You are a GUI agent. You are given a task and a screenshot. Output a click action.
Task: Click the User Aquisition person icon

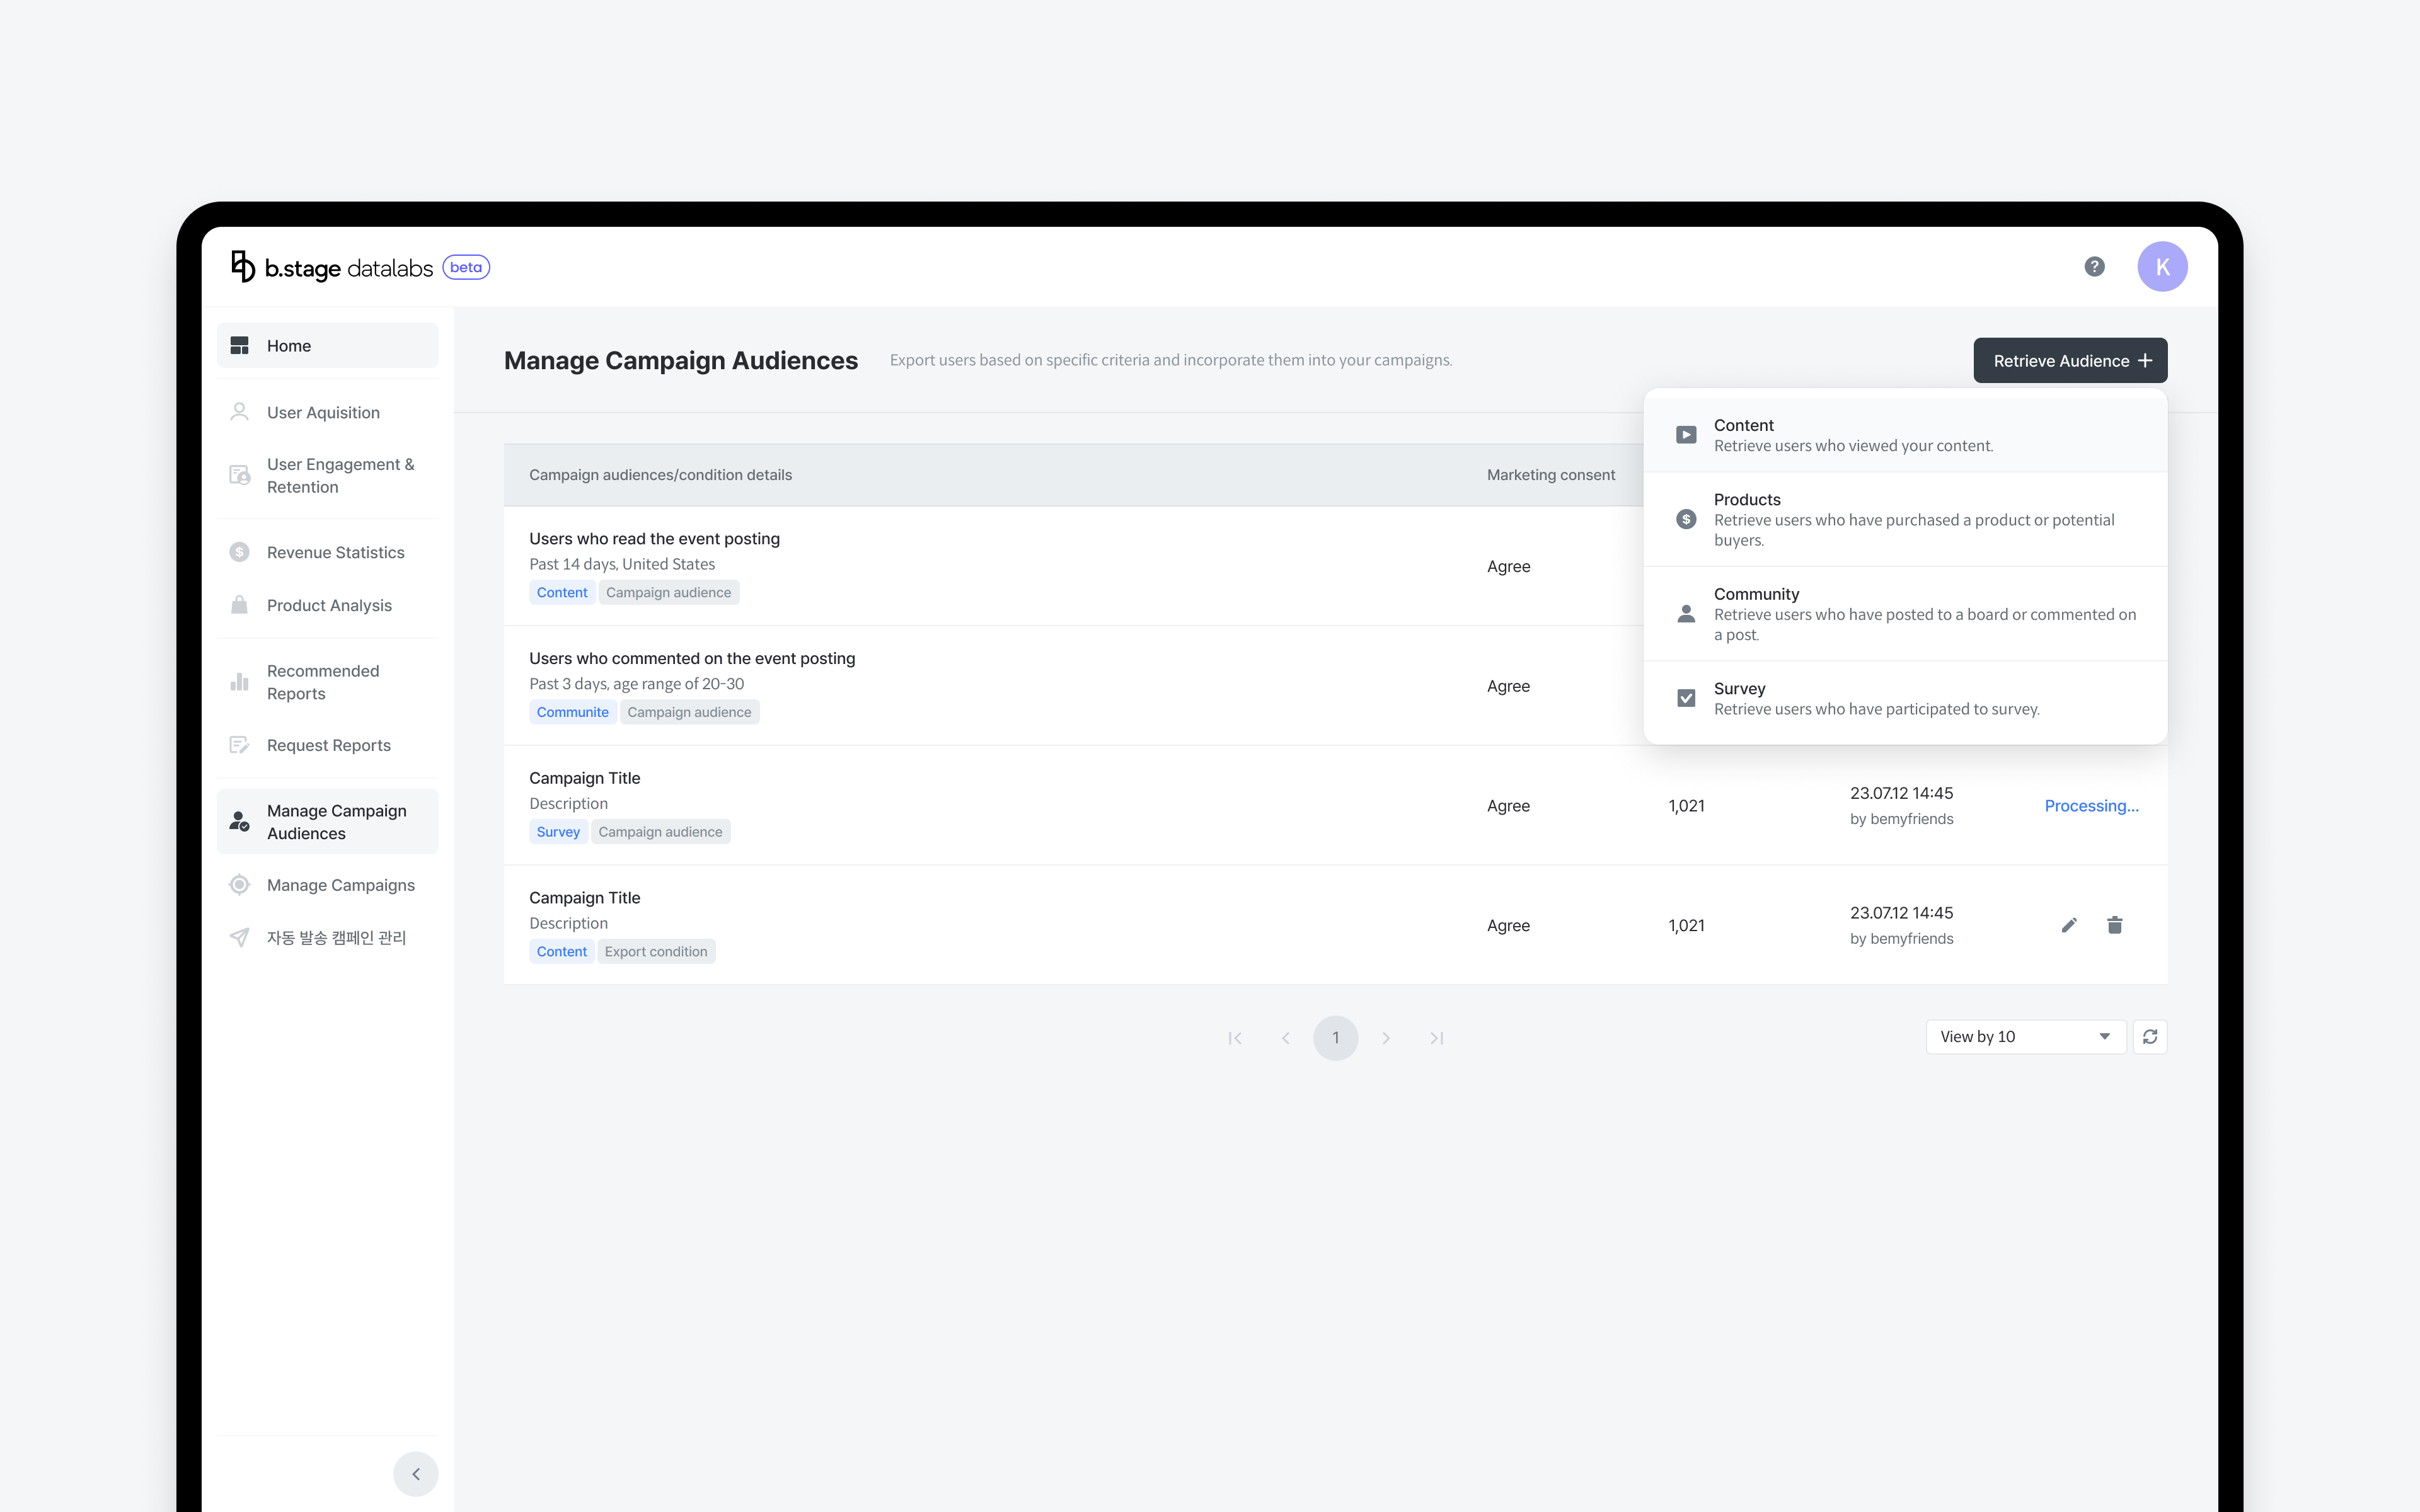(239, 412)
